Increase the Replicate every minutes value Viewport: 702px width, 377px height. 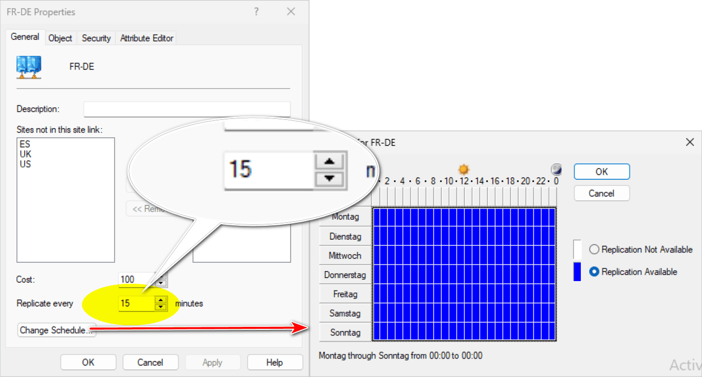tap(161, 300)
